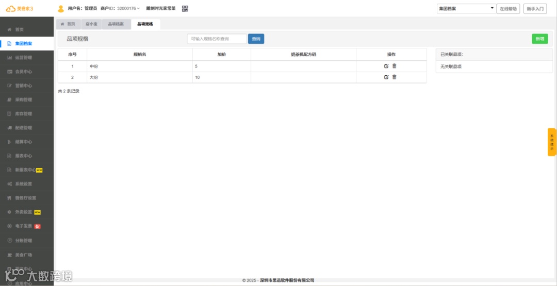This screenshot has width=557, height=286.
Task: Expand the 商户ID 32000176 dropdown
Action: click(120, 9)
